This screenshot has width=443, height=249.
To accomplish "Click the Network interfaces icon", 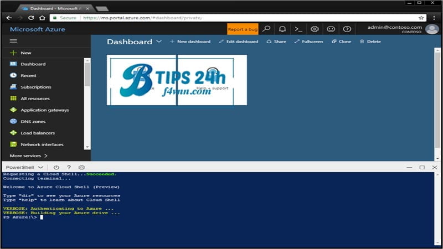I will 13,144.
